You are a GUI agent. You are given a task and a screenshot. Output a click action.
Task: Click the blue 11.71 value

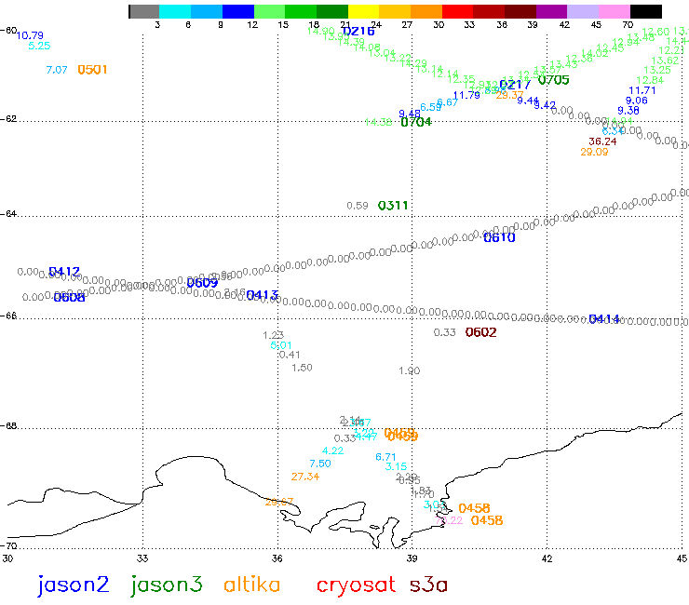tap(642, 90)
